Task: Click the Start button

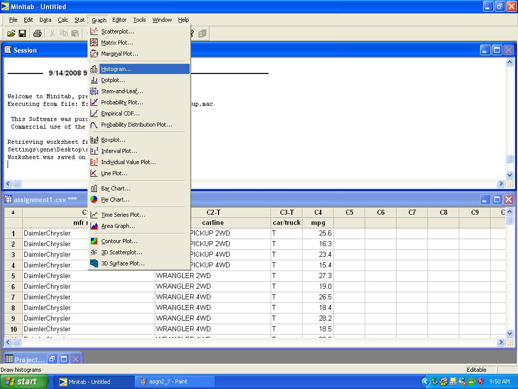Action: coord(24,381)
